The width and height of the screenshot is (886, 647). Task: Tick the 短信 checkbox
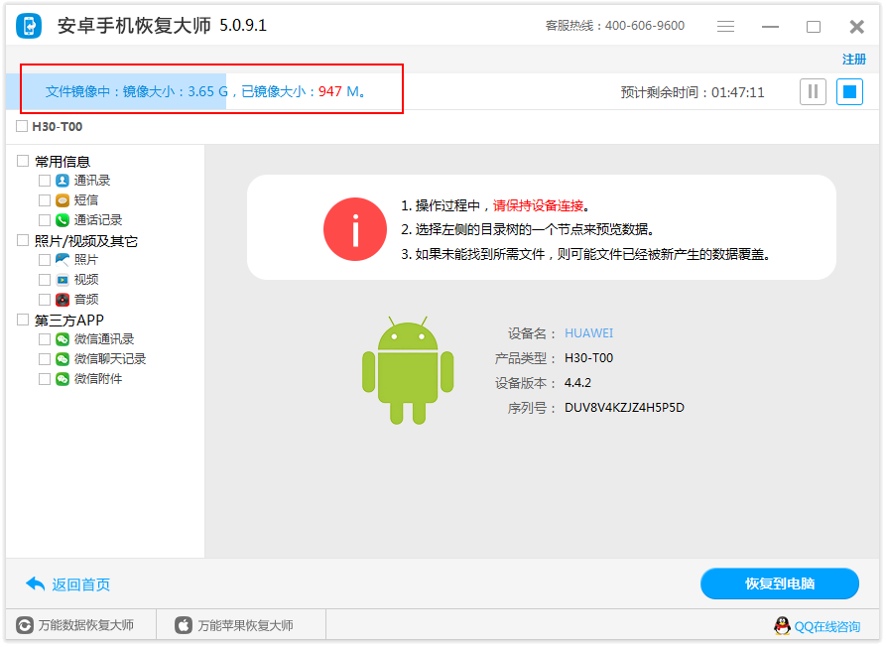(45, 200)
